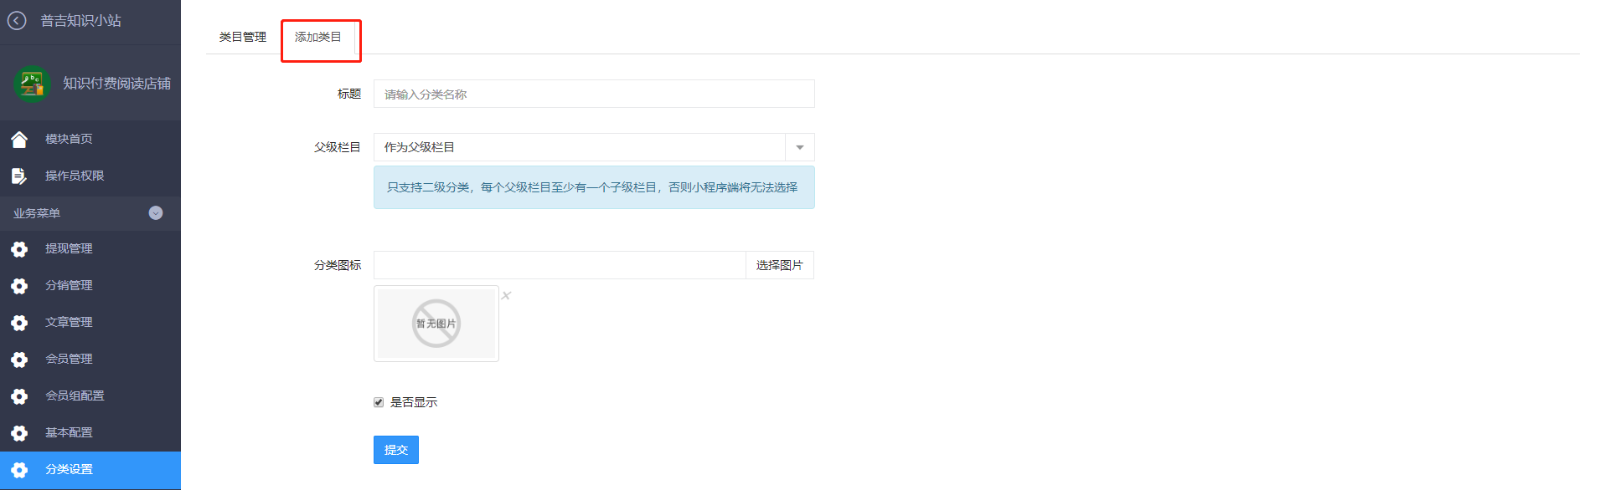Click the 知识付费阅读店铺 shop name
Viewport: 1605px width, 490px height.
click(x=116, y=84)
